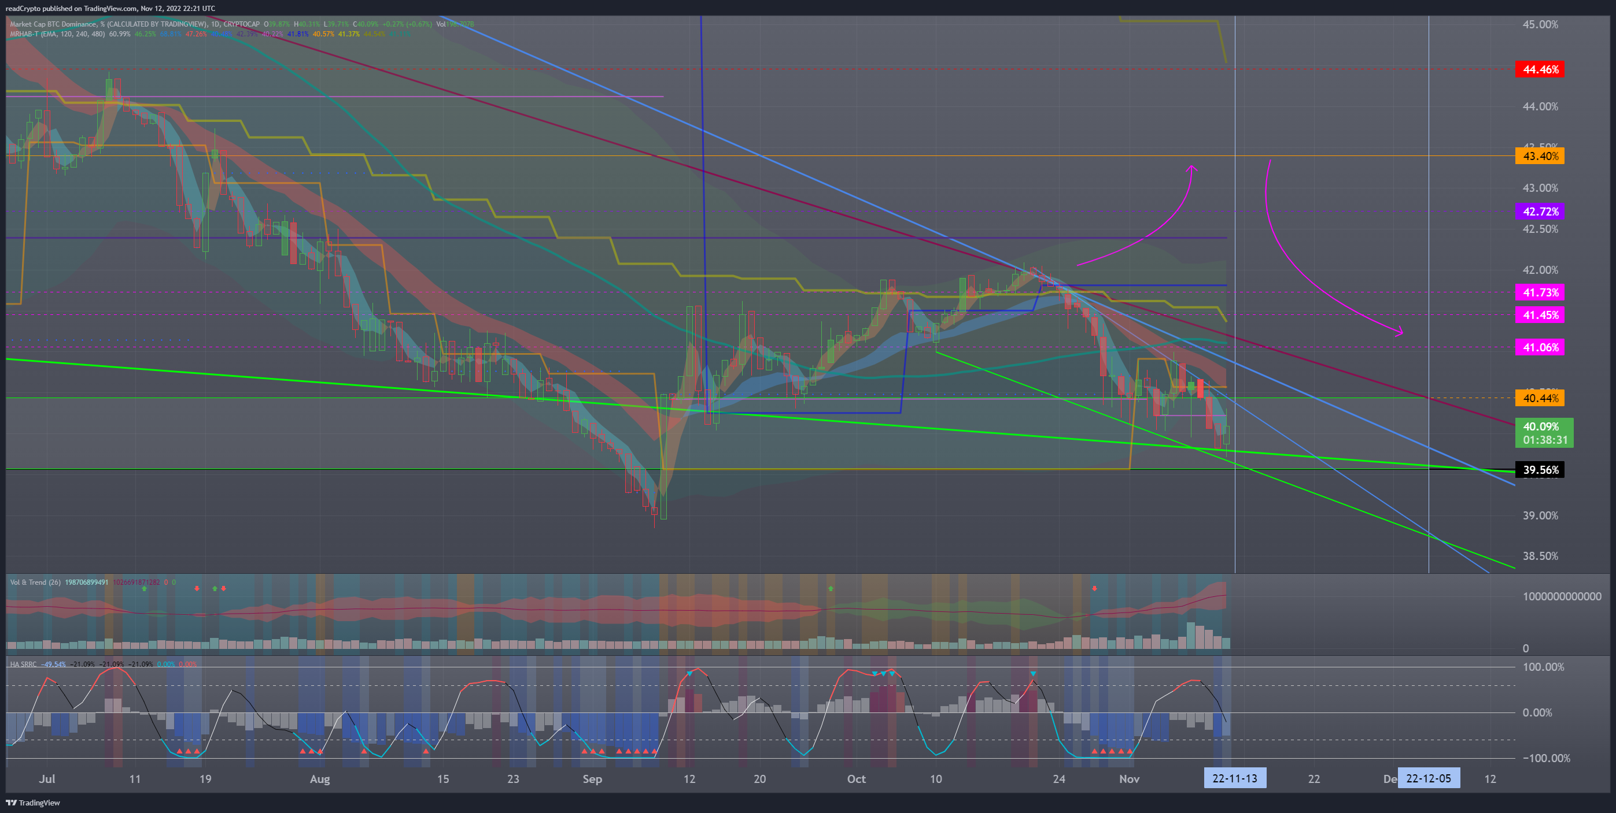Click the 42.00% price axis value
The image size is (1616, 813).
click(1540, 270)
